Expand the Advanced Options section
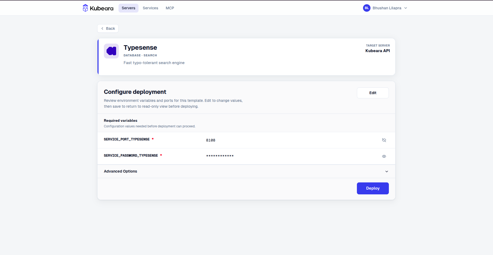The image size is (493, 255). point(246,171)
